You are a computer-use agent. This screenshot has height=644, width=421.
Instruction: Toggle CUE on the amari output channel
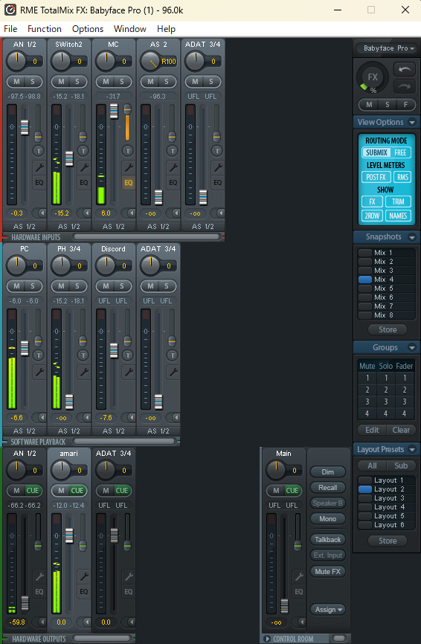coord(77,490)
